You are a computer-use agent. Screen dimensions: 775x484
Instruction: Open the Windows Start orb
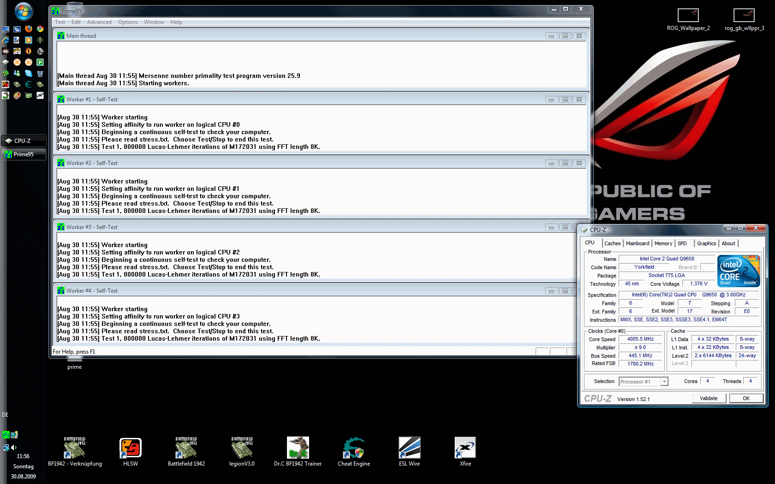click(24, 11)
